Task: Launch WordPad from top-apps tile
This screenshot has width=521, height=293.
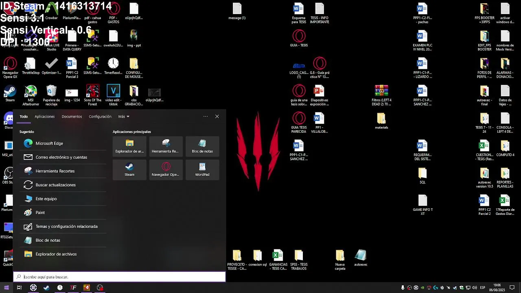Action: [202, 170]
